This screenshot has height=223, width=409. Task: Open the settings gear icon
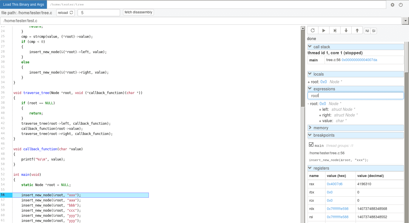393,5
